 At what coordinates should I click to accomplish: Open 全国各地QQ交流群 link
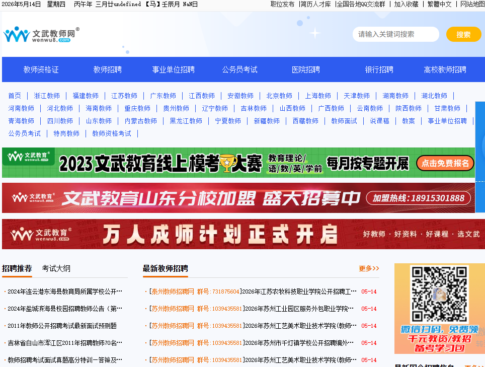[361, 5]
